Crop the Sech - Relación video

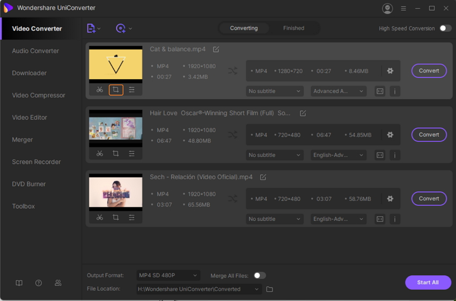[116, 217]
